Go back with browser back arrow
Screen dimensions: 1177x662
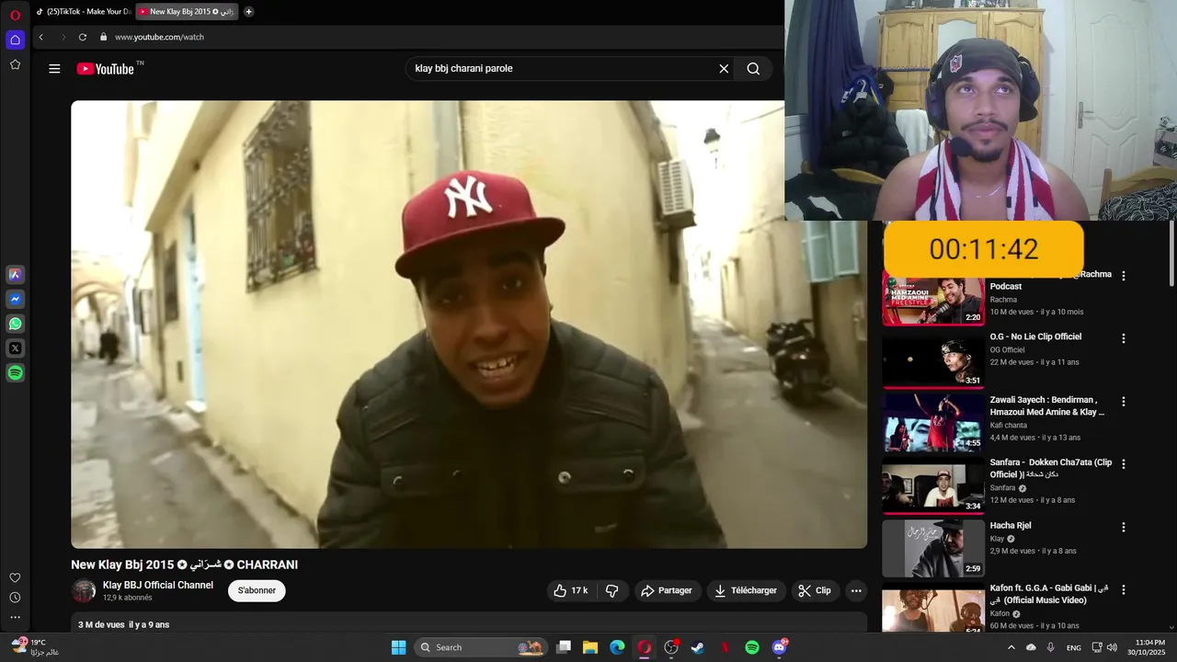40,37
